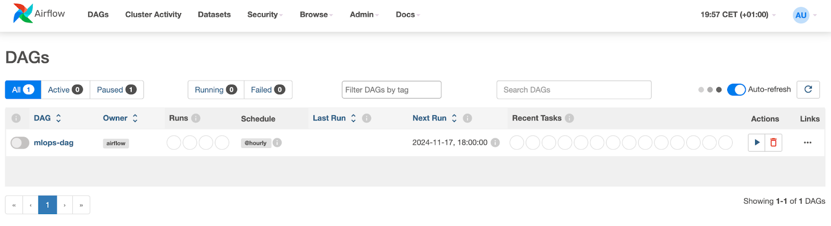
Task: Go to Cluster Activity in navigation
Action: pyautogui.click(x=153, y=15)
